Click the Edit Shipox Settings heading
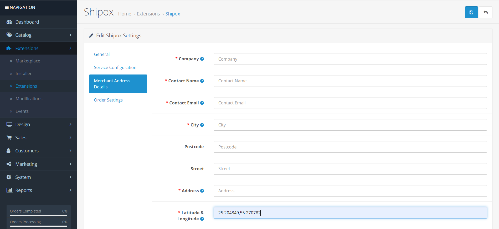Screen dimensions: 499x229 pos(119,35)
